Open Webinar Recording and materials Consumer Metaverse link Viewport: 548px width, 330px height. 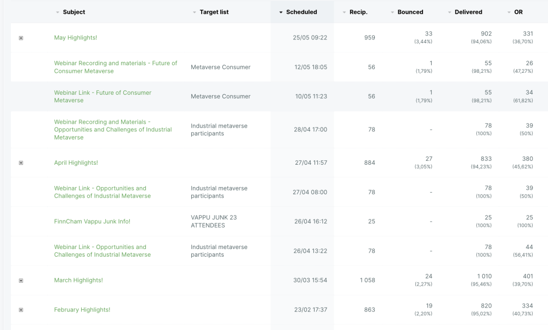[115, 67]
